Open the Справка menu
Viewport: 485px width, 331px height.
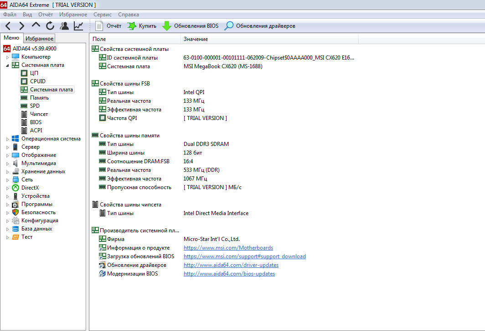pyautogui.click(x=129, y=15)
